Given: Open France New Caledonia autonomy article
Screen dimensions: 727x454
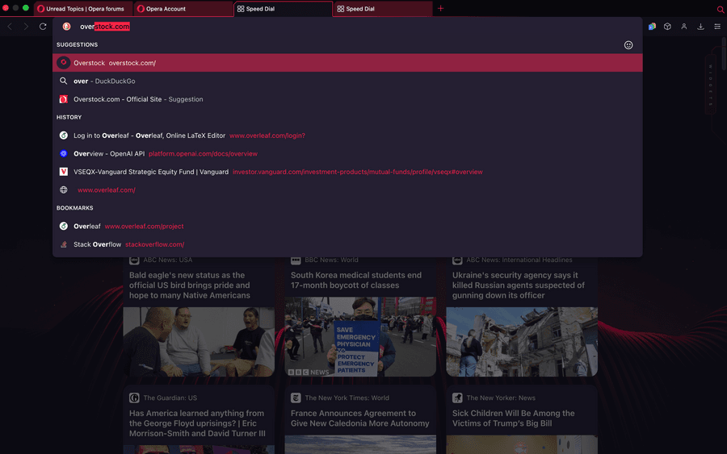Looking at the screenshot, I should (359, 418).
